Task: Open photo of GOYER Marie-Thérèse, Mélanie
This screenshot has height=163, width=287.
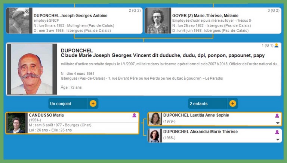Action: [157, 21]
